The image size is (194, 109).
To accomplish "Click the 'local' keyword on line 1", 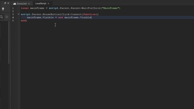I will click(25, 8).
